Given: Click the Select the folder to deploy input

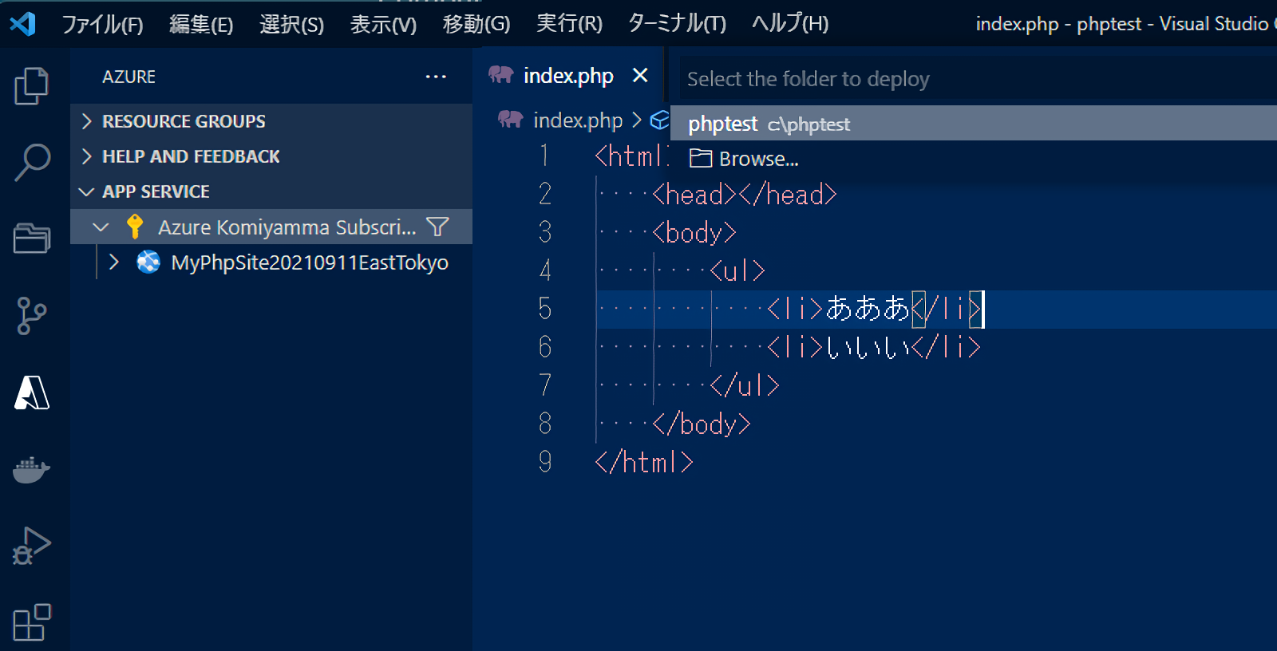Looking at the screenshot, I should pyautogui.click(x=958, y=79).
